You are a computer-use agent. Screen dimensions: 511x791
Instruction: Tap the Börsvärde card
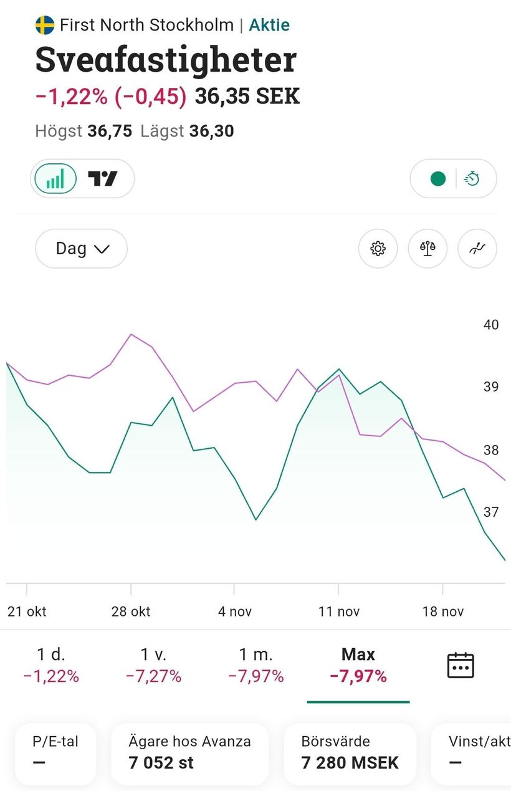(x=350, y=752)
